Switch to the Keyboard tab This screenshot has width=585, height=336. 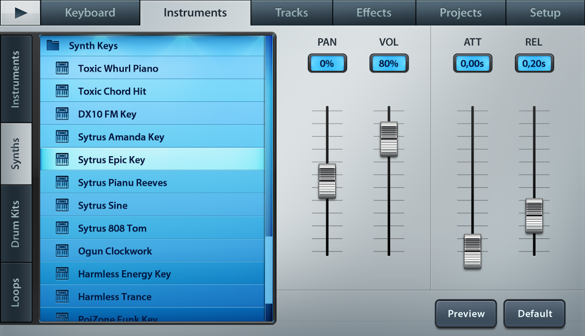[90, 13]
